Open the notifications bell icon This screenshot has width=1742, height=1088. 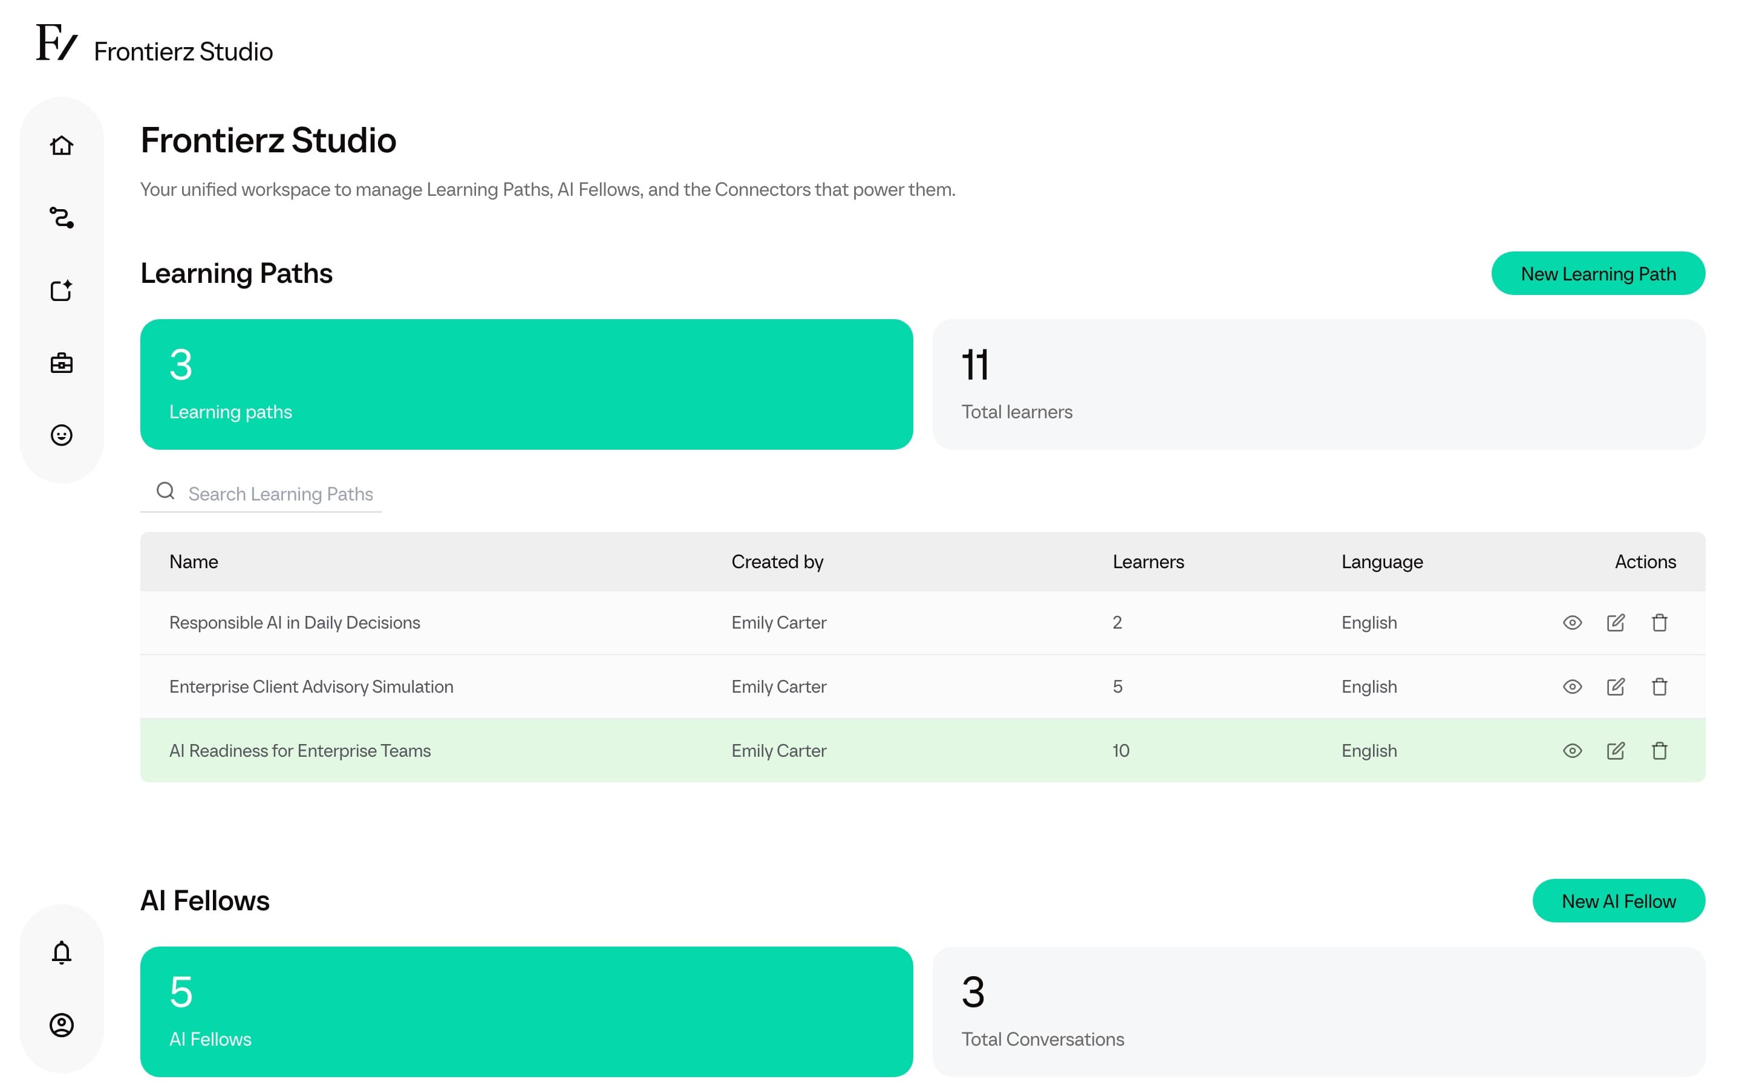[x=61, y=952]
